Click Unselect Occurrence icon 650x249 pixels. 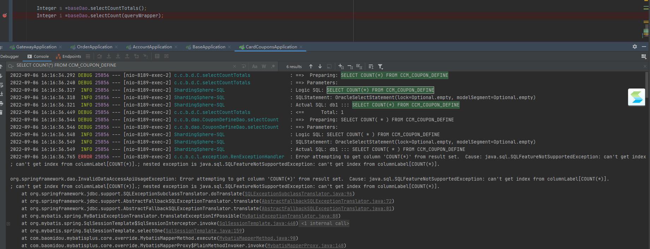pyautogui.click(x=350, y=66)
